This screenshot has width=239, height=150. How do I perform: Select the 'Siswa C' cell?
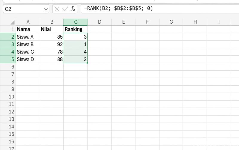pos(28,52)
